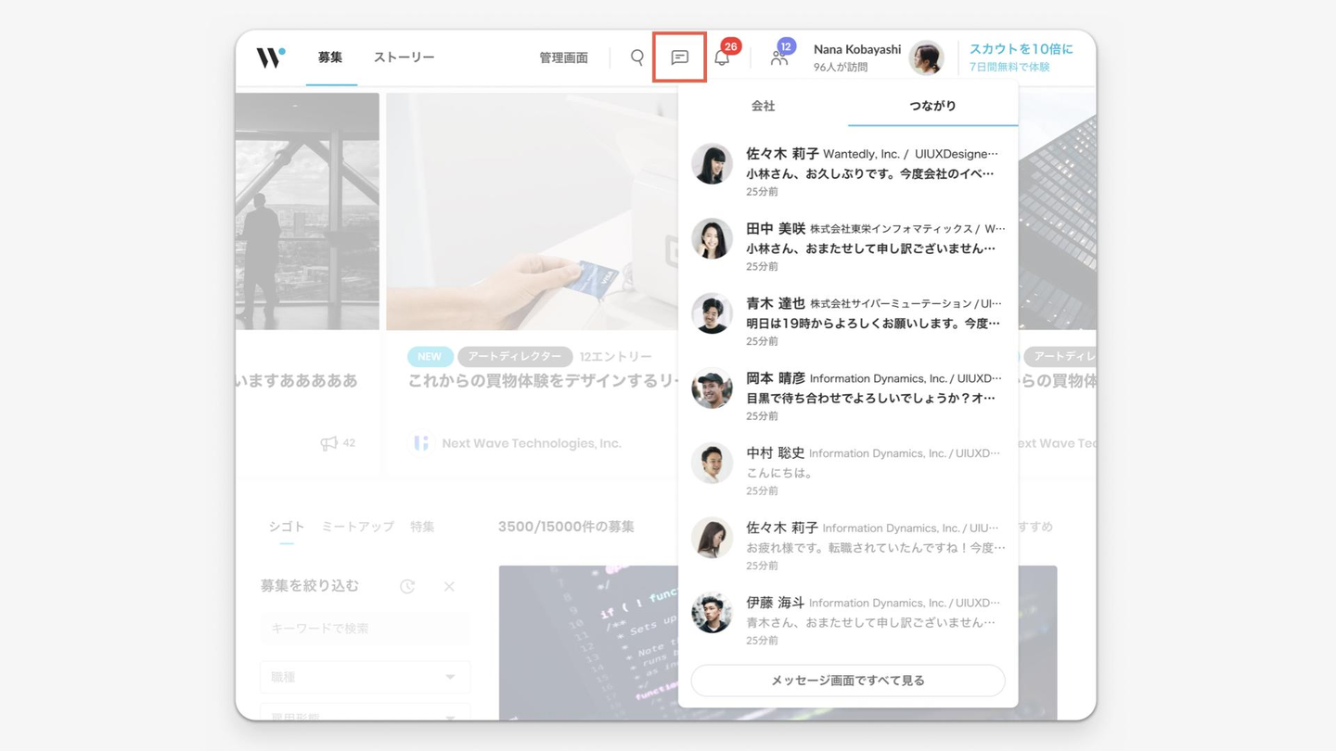Click avatar of 佐々木 莉子 Information Dynamics
1336x751 pixels.
pos(712,538)
